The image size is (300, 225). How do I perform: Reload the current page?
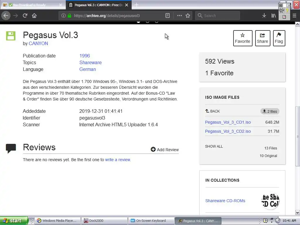coord(25,16)
